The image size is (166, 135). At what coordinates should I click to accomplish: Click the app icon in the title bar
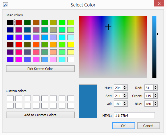click(x=6, y=5)
